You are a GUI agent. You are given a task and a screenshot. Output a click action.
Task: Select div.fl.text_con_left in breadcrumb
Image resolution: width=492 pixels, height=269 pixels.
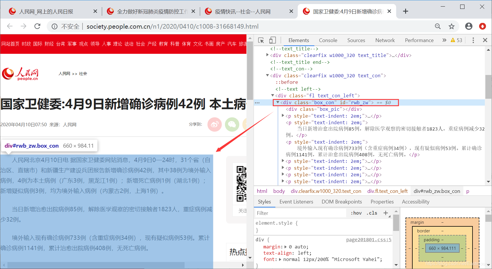point(387,191)
